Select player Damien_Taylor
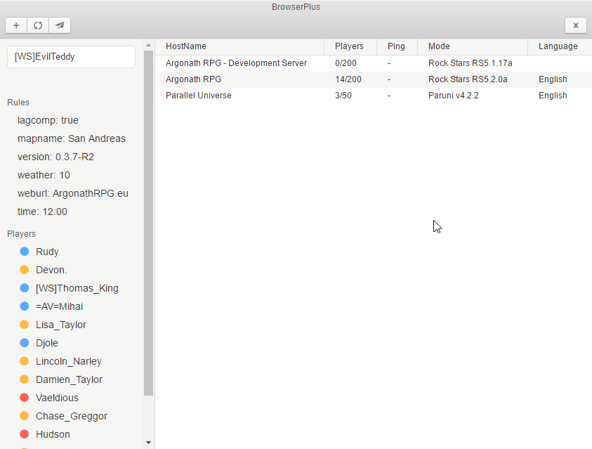 pyautogui.click(x=69, y=379)
